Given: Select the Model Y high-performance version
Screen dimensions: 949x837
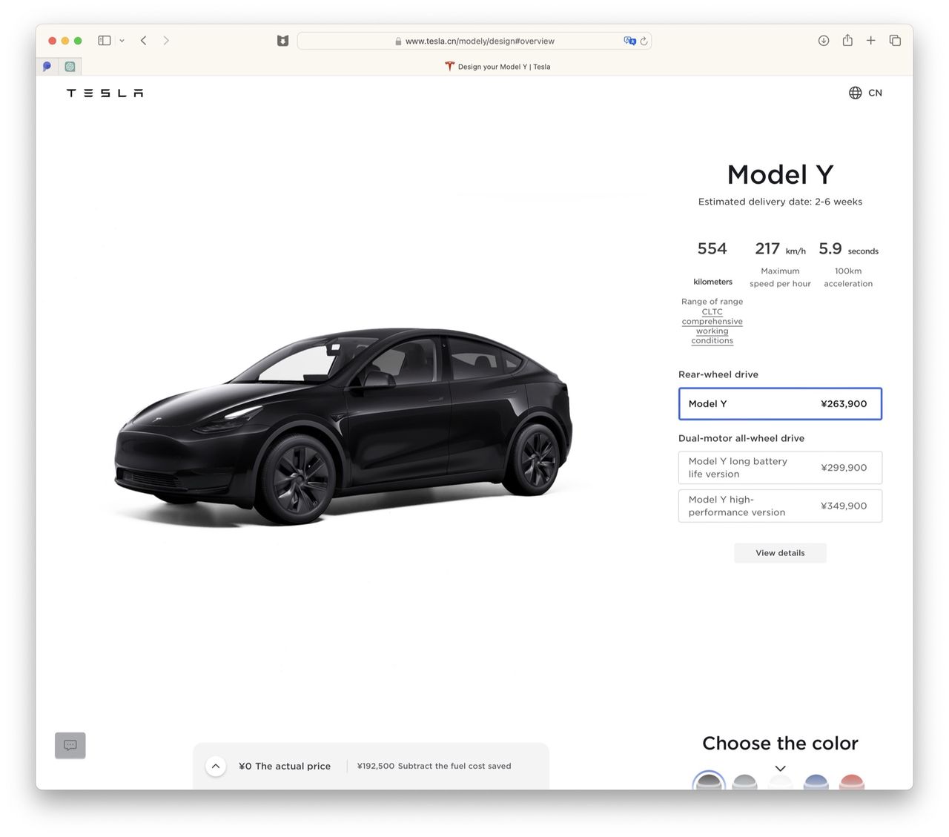Looking at the screenshot, I should pos(780,506).
